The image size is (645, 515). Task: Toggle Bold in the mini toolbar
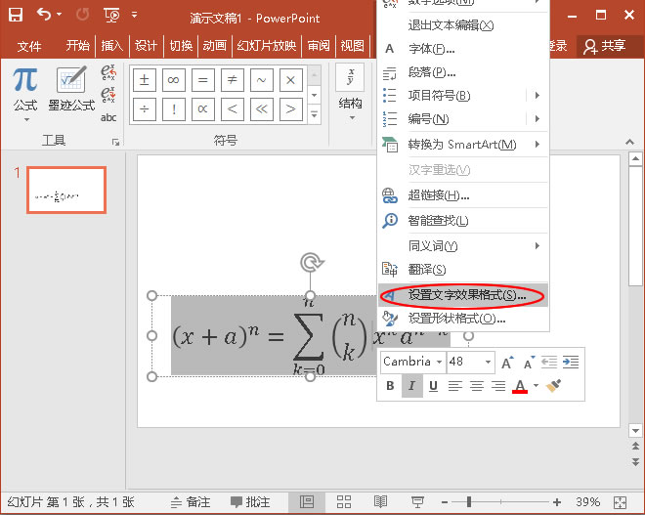[390, 386]
